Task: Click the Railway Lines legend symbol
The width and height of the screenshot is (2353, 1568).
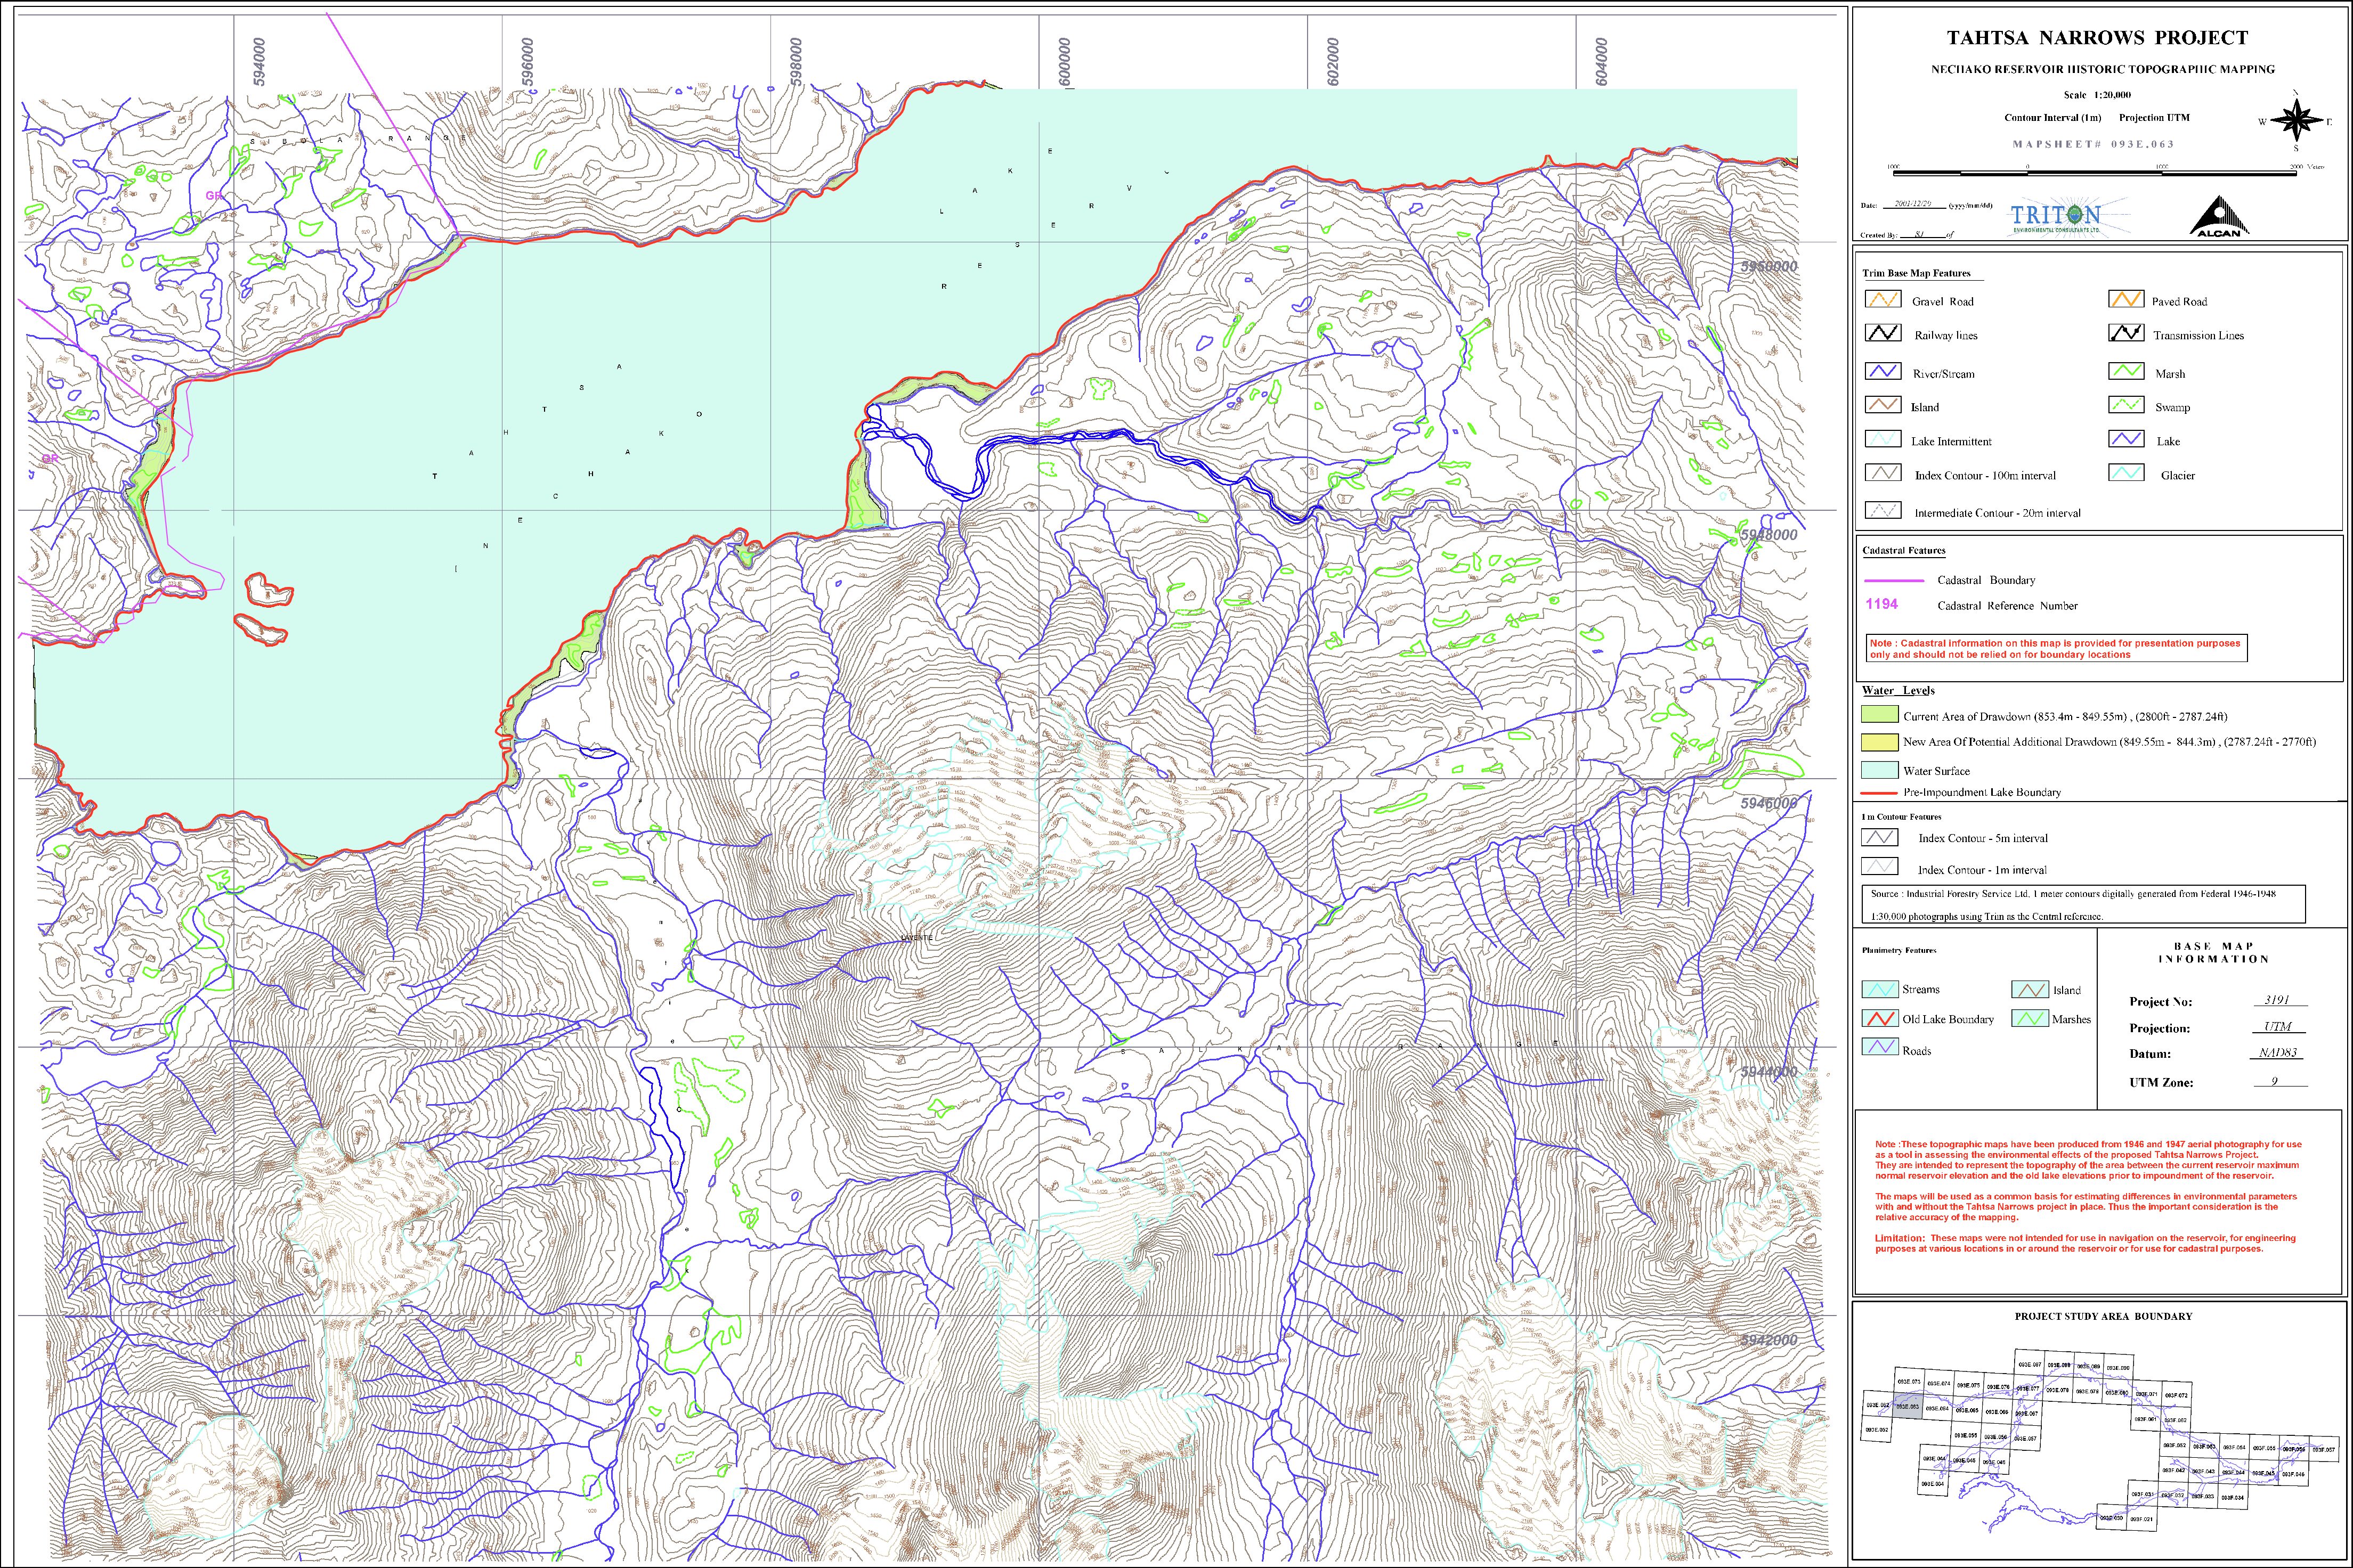Action: click(x=1883, y=334)
